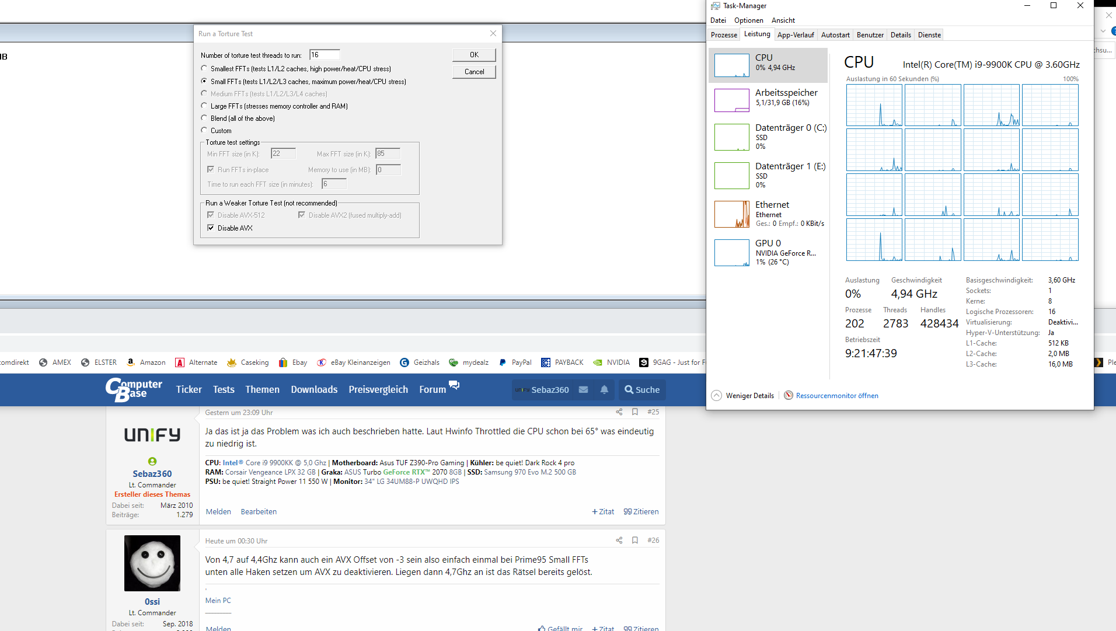Toggle Run FFTs in-place checkbox
1116x631 pixels.
click(211, 170)
